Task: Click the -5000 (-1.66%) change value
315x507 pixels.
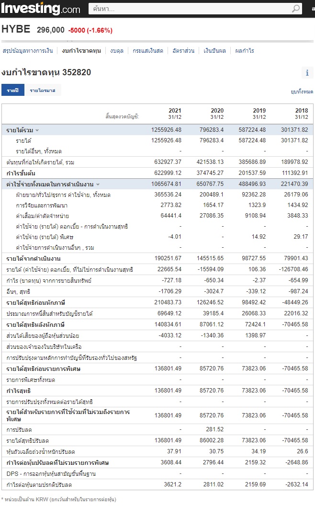Action: [90, 30]
